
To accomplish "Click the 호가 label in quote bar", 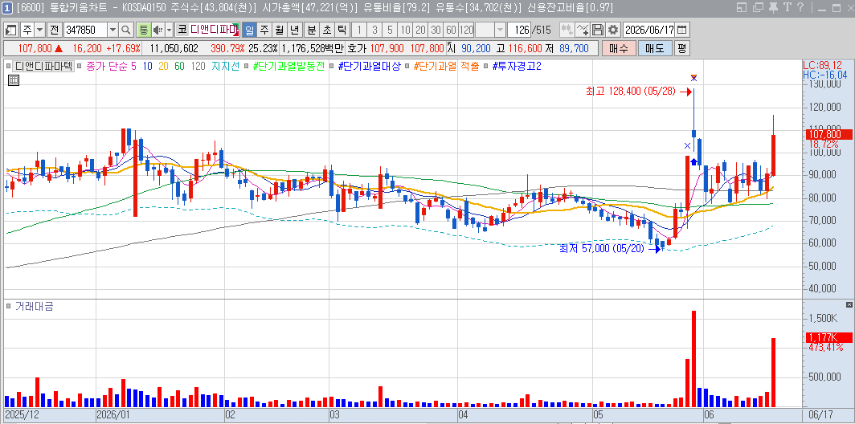I will point(357,48).
